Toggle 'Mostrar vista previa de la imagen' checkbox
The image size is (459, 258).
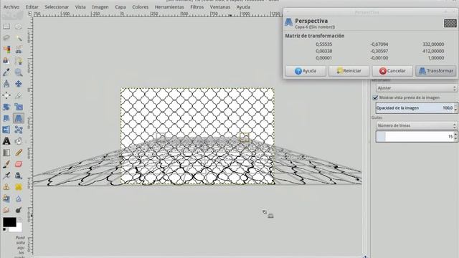[375, 97]
